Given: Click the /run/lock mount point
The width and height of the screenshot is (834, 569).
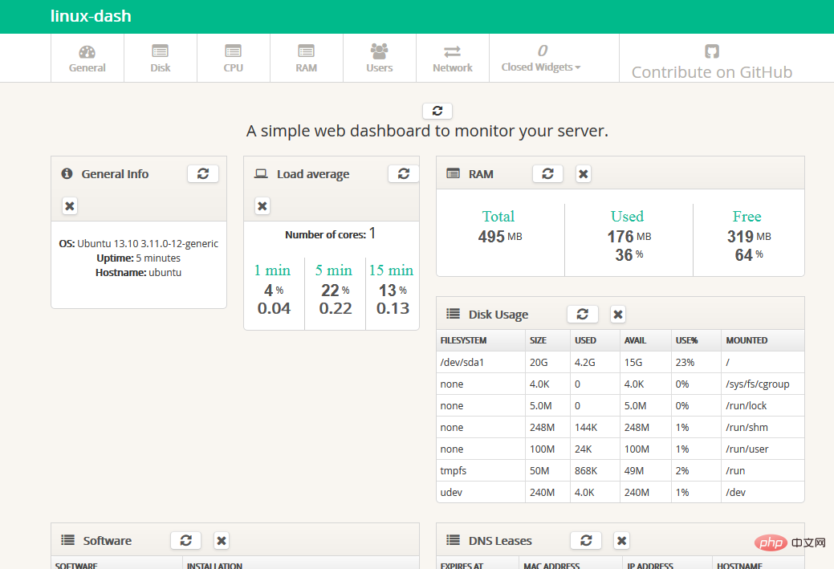Looking at the screenshot, I should [x=747, y=406].
